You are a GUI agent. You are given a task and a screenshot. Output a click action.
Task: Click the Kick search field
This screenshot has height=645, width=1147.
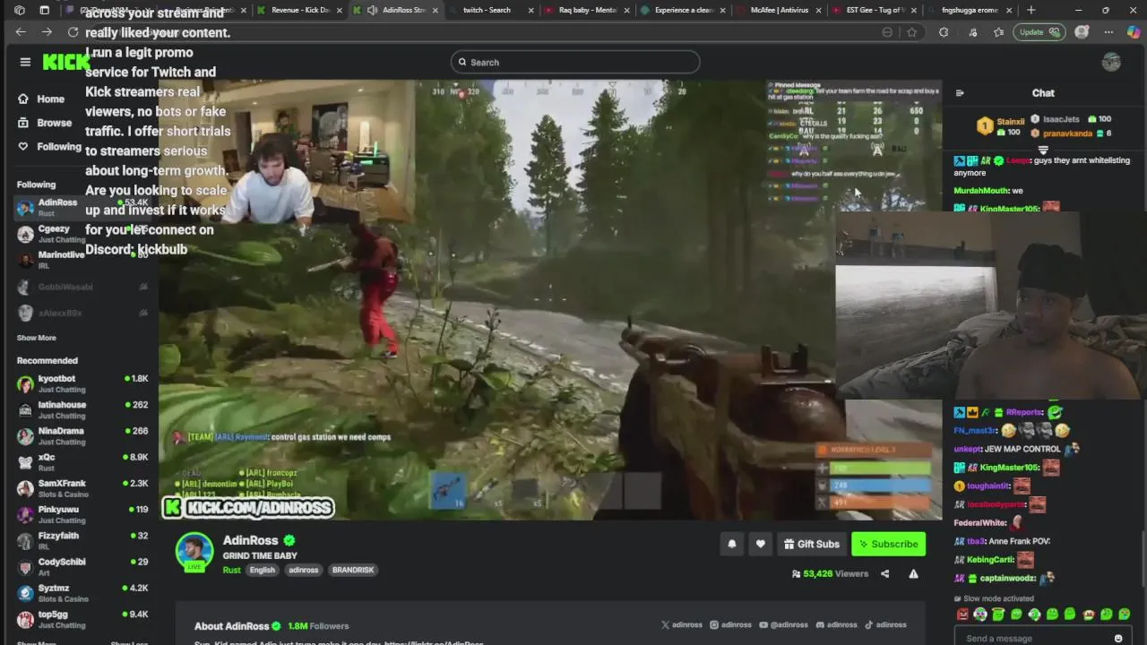pyautogui.click(x=575, y=62)
